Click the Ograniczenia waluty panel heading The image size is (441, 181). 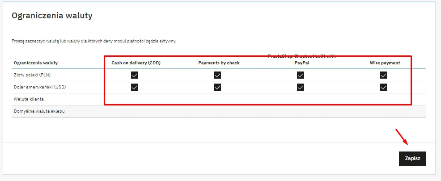(52, 16)
